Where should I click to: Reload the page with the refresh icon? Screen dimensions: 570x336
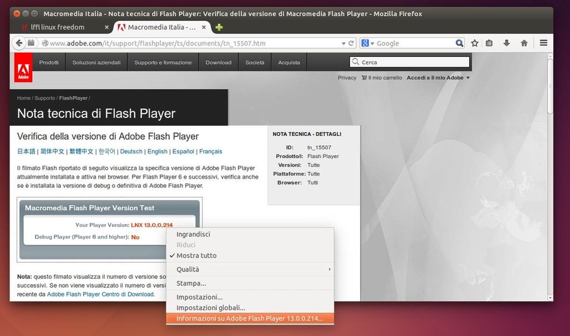pos(351,43)
